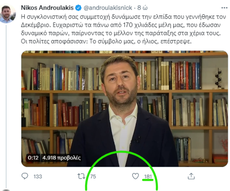Click the thread connector line below avatar
230x191 pixels.
[x=6, y=107]
